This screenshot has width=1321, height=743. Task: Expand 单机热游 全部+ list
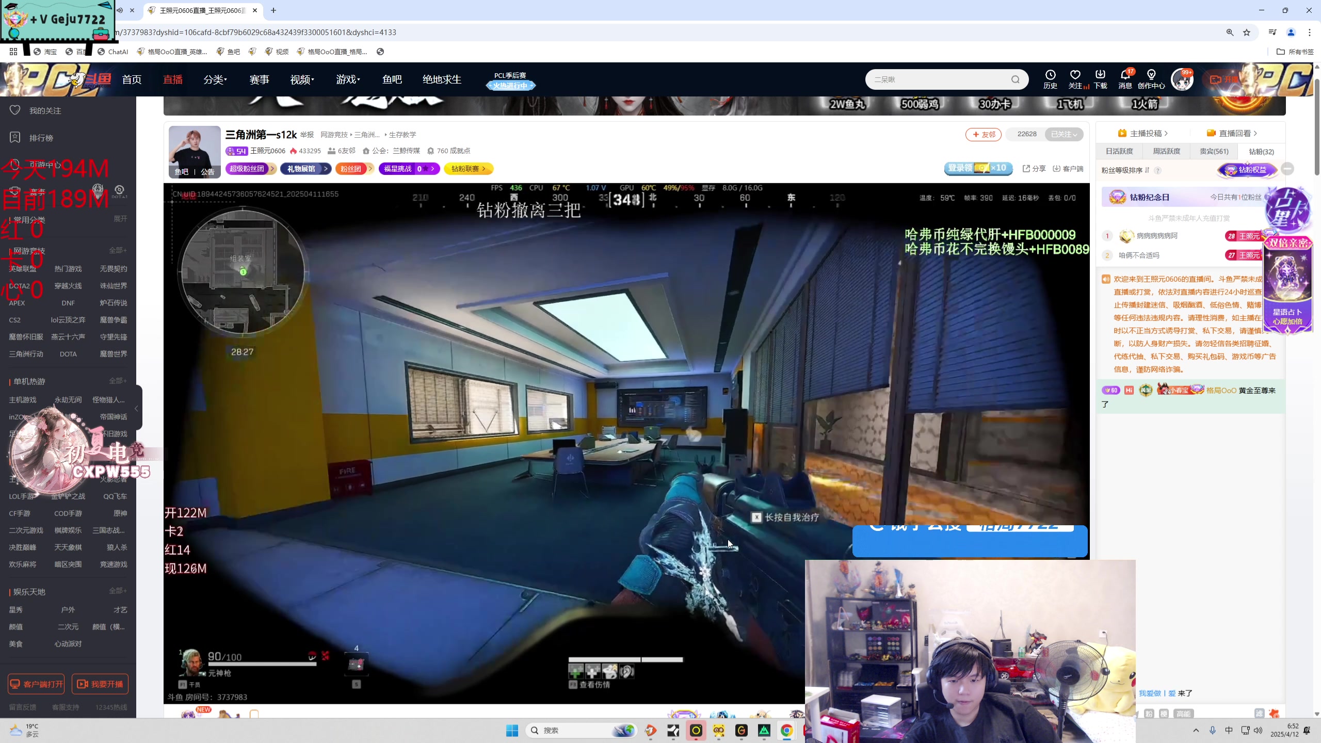pyautogui.click(x=118, y=381)
